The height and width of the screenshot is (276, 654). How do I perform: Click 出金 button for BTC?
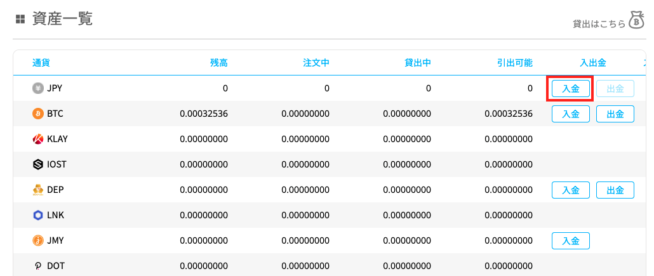(615, 114)
